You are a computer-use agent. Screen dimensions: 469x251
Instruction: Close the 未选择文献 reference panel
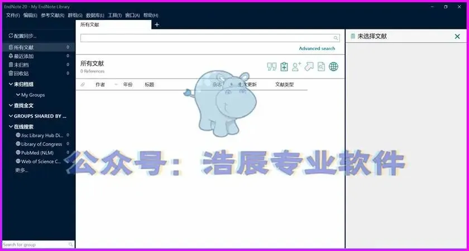457,36
